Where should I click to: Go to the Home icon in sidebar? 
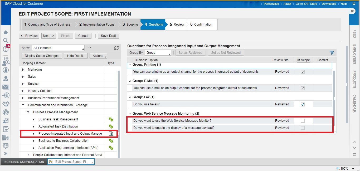[6, 32]
